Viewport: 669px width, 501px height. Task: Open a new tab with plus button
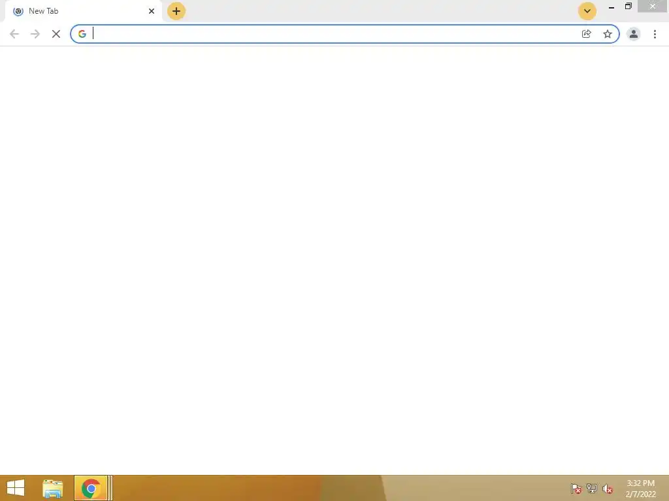pos(176,11)
